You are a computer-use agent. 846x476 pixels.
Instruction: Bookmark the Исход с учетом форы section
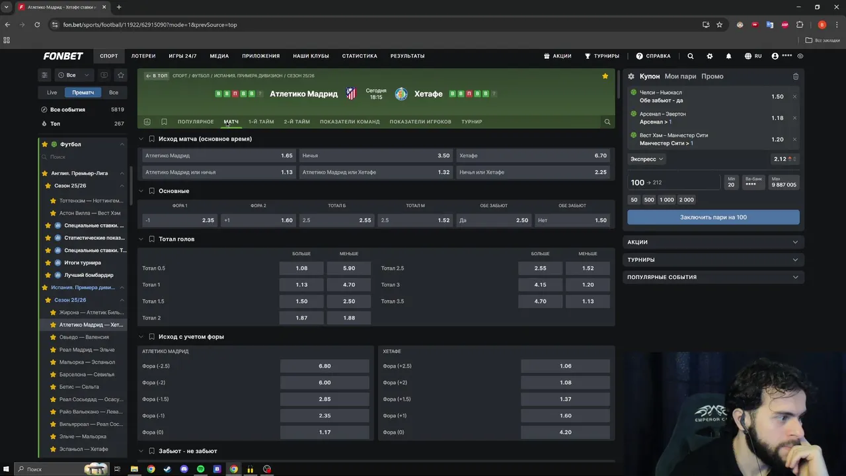point(151,337)
